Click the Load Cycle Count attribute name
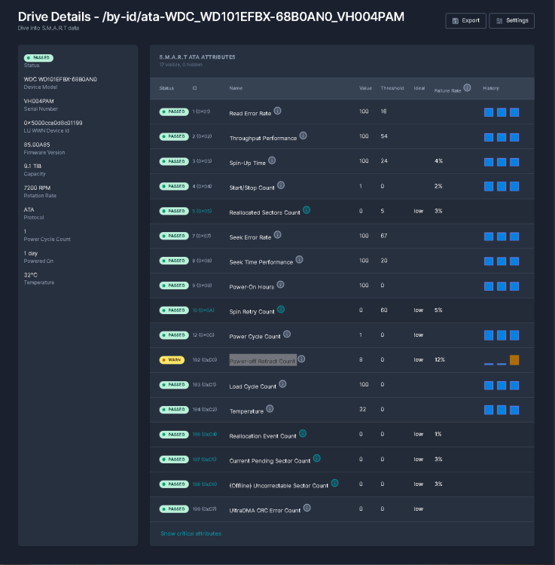 pyautogui.click(x=252, y=386)
